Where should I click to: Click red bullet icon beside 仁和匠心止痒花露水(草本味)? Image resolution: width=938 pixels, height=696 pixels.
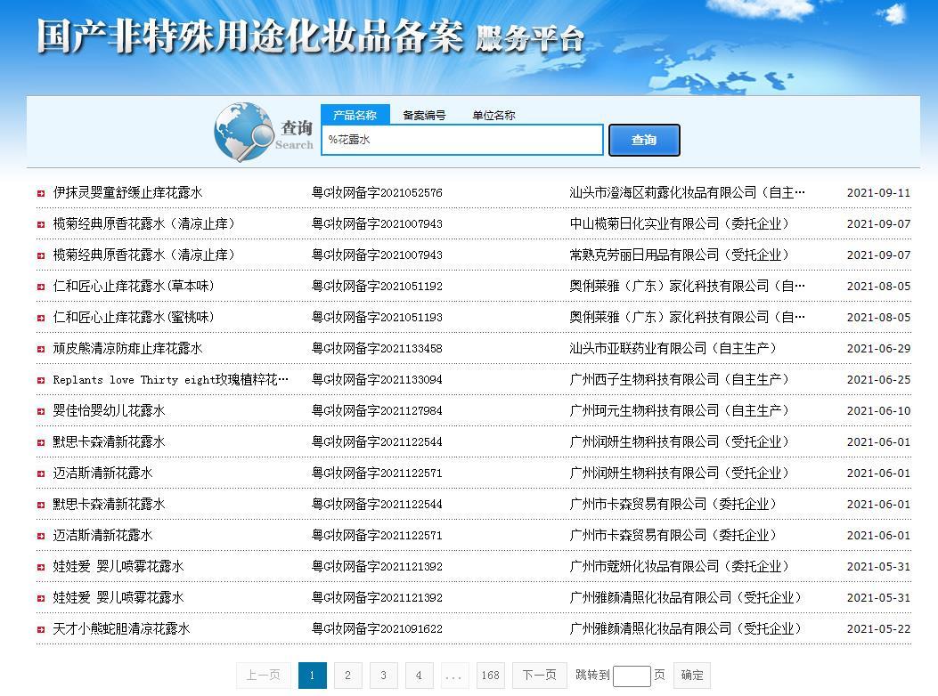tap(41, 287)
